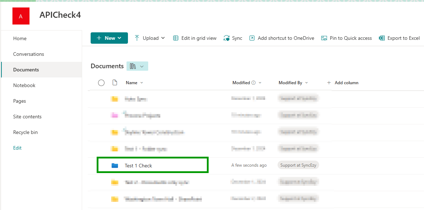Open Recycle bin from left navigation
The height and width of the screenshot is (210, 424).
pyautogui.click(x=25, y=132)
